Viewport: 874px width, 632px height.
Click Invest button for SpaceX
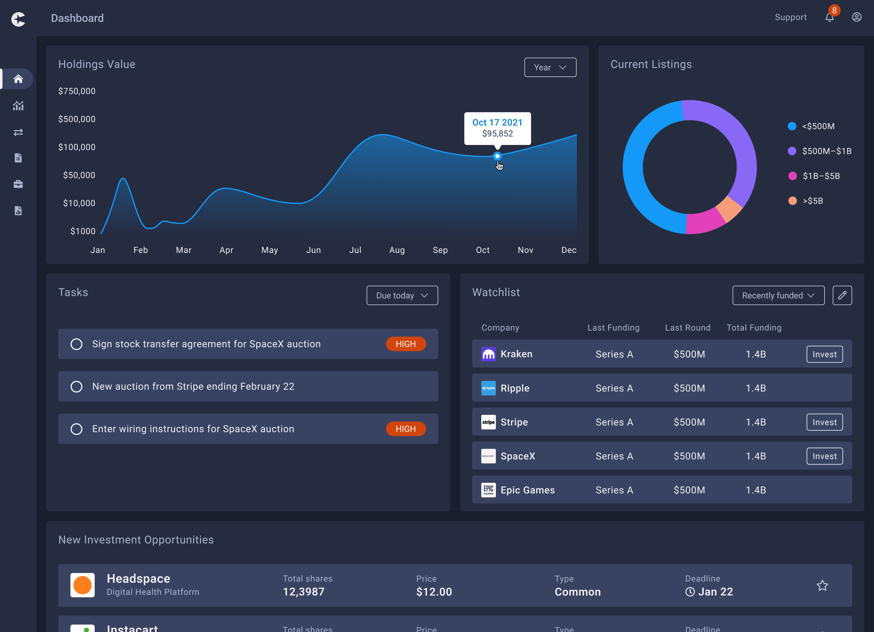coord(825,456)
